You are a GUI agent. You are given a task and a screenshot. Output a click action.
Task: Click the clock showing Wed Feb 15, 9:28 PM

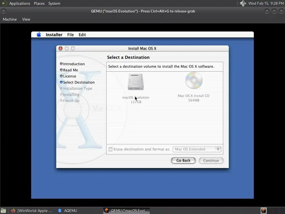266,3
